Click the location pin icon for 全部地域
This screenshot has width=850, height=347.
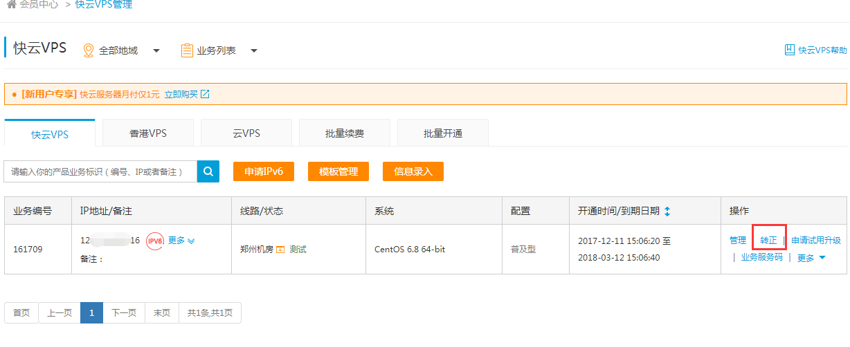[x=88, y=50]
